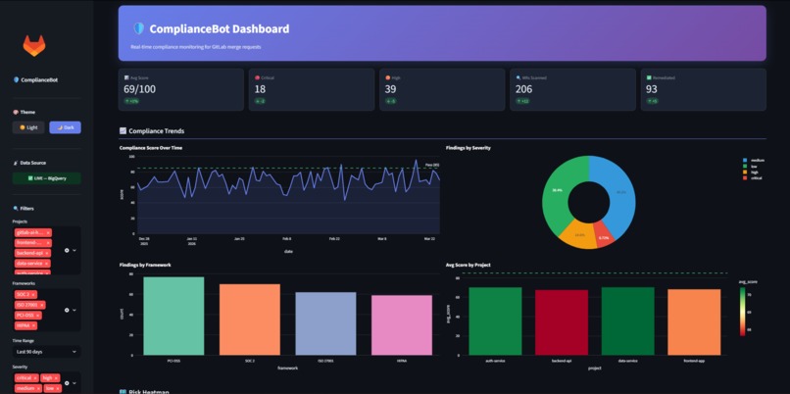Click the shield icon beside the sidebar ComplianceBot name
Screen dimensions: 790x394
tap(16, 79)
